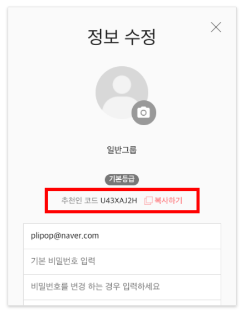
Task: Click the 복사하기 text link
Action: (168, 201)
